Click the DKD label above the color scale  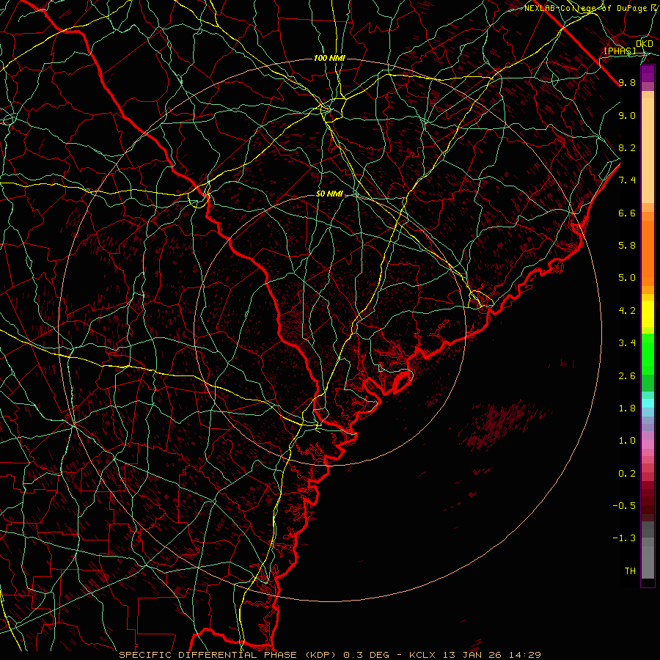pyautogui.click(x=645, y=44)
